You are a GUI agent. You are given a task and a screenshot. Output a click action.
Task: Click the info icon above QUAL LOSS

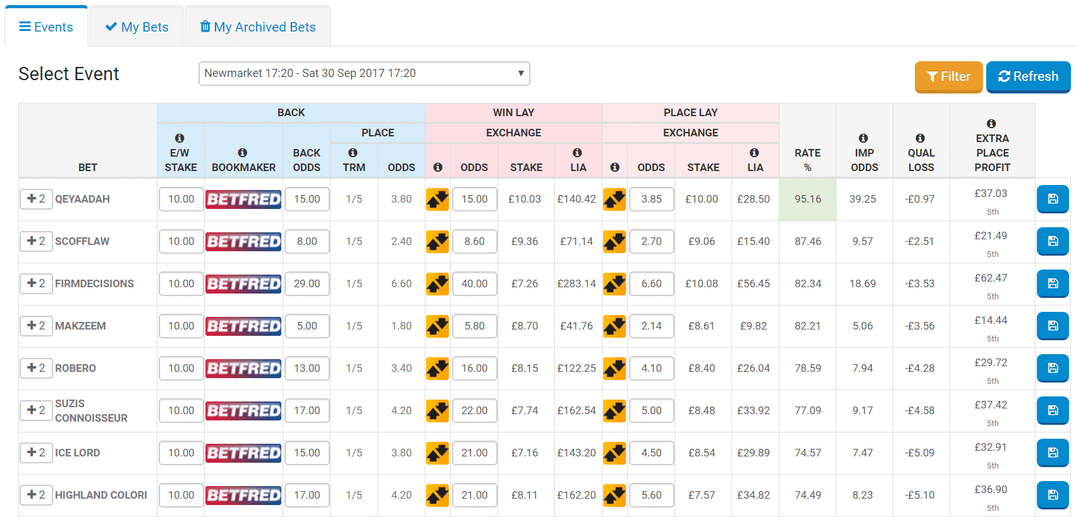pyautogui.click(x=920, y=138)
